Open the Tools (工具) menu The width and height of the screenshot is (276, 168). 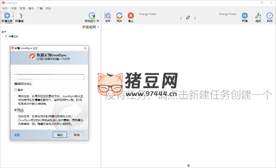click(x=39, y=8)
